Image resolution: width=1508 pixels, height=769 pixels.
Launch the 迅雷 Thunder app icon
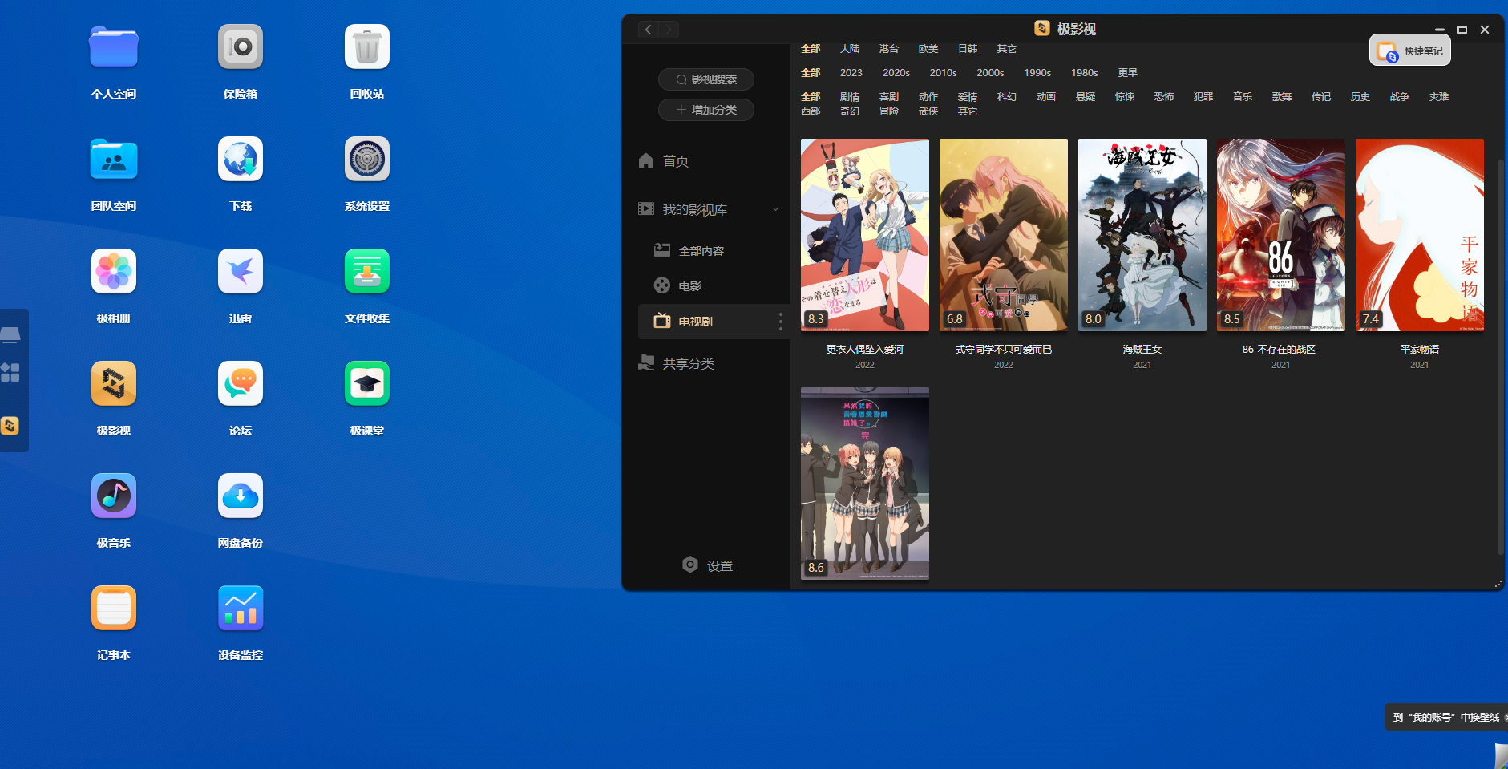click(241, 272)
